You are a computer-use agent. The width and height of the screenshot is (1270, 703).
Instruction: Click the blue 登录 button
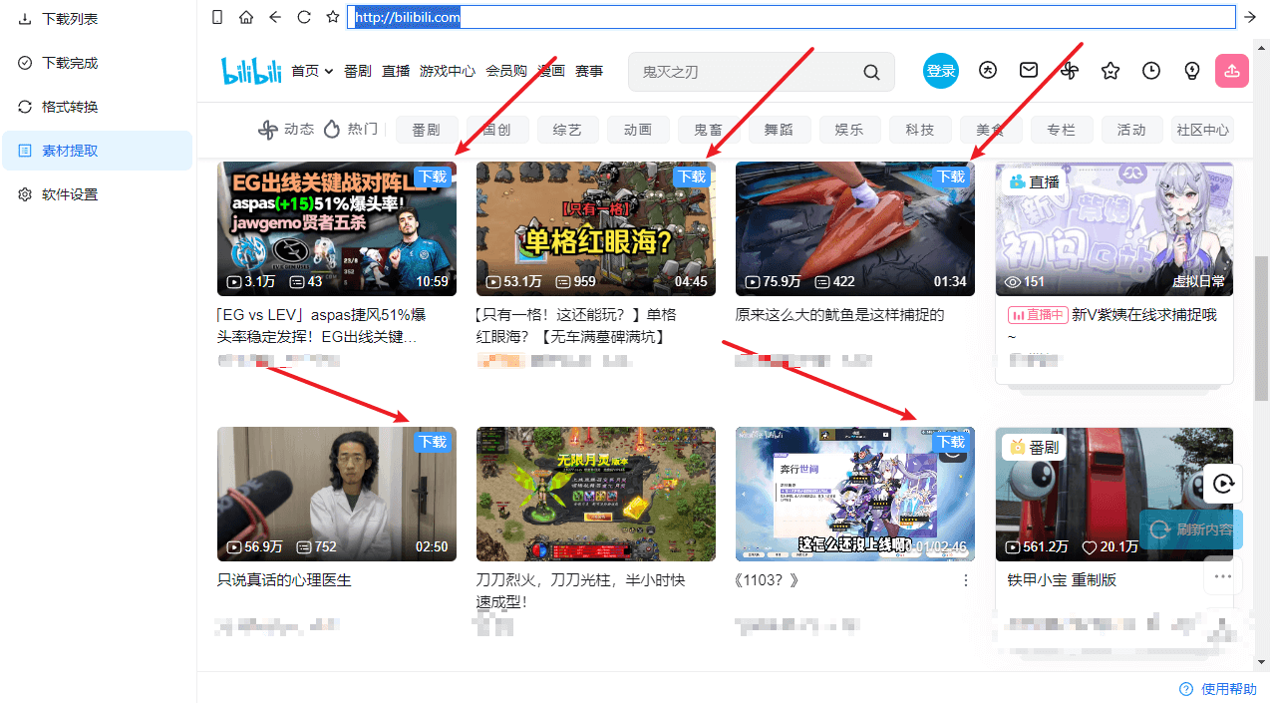click(x=941, y=71)
